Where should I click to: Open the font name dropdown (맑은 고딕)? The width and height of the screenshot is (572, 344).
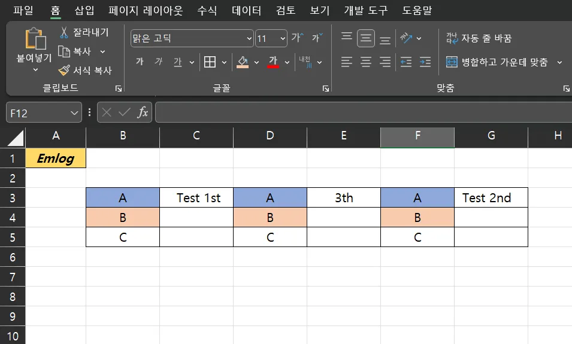[x=249, y=38]
